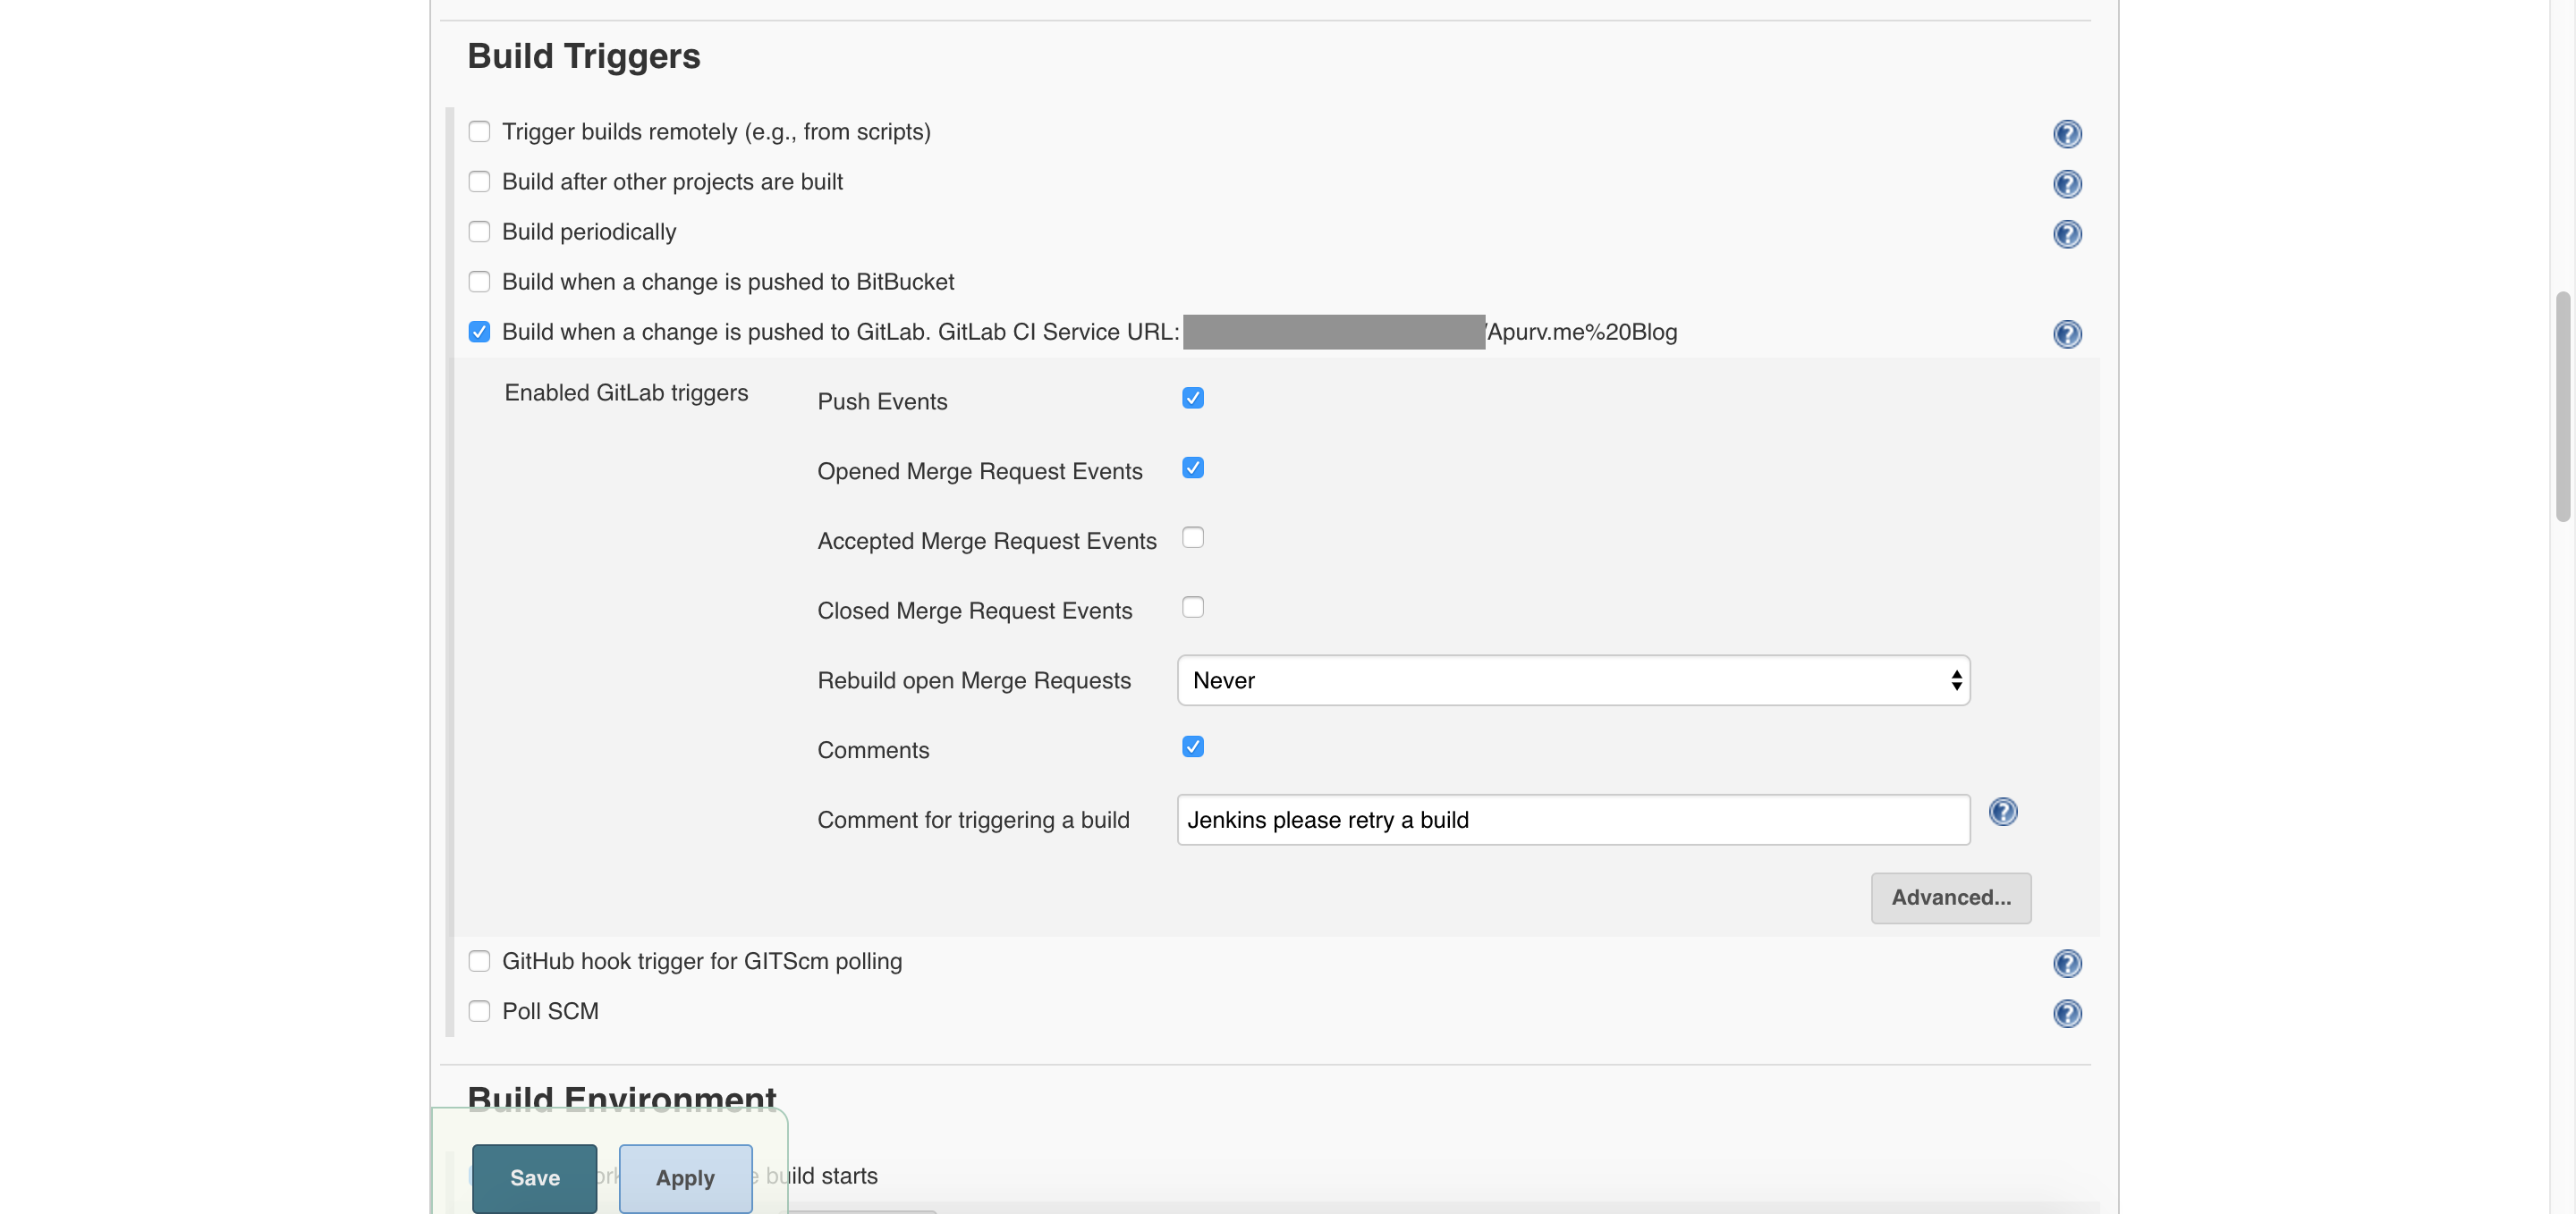
Task: Expand the Advanced GitLab trigger options
Action: pyautogui.click(x=1950, y=898)
